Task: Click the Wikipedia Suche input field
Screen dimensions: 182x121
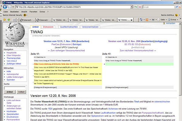Action: click(15, 88)
